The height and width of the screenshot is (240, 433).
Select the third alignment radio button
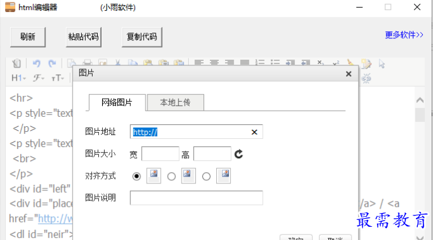click(x=206, y=176)
